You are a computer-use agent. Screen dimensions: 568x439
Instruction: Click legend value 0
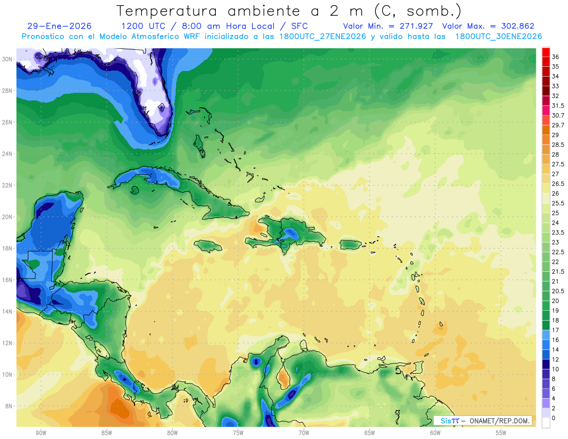[554, 418]
